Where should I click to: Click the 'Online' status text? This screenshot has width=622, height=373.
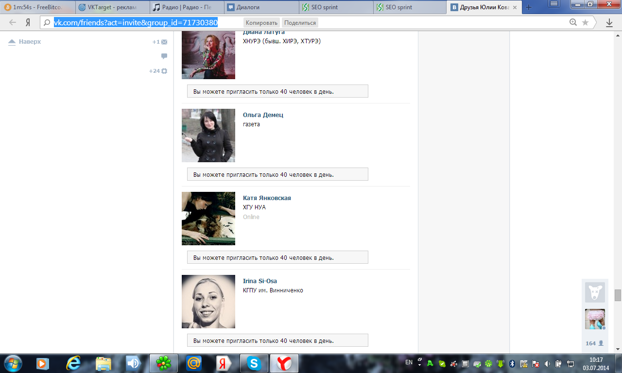[x=251, y=217]
